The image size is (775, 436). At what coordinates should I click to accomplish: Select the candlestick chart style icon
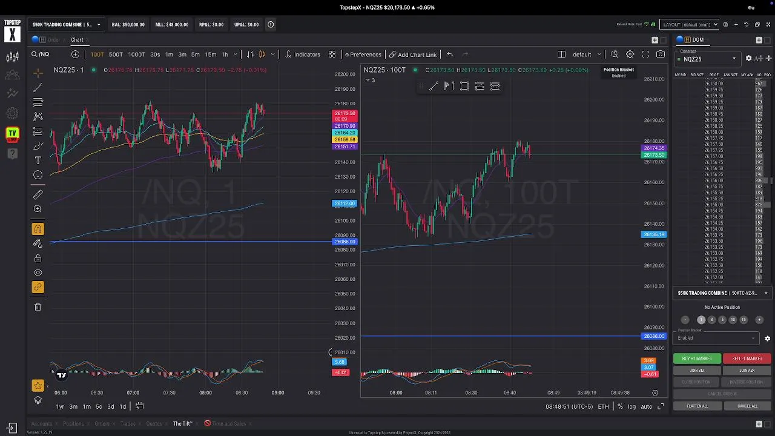coord(262,54)
